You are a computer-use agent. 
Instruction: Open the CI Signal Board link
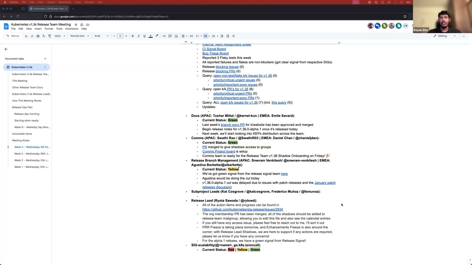pyautogui.click(x=214, y=49)
